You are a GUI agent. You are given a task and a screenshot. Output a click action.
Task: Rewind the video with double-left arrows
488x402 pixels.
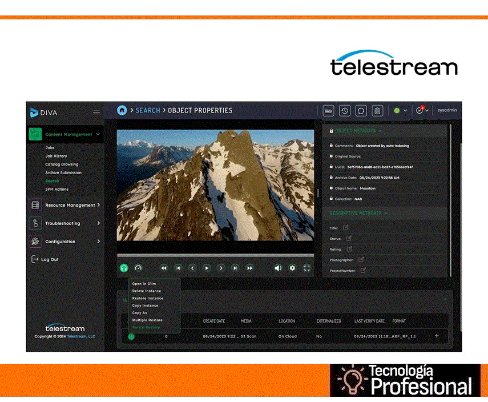click(x=164, y=268)
